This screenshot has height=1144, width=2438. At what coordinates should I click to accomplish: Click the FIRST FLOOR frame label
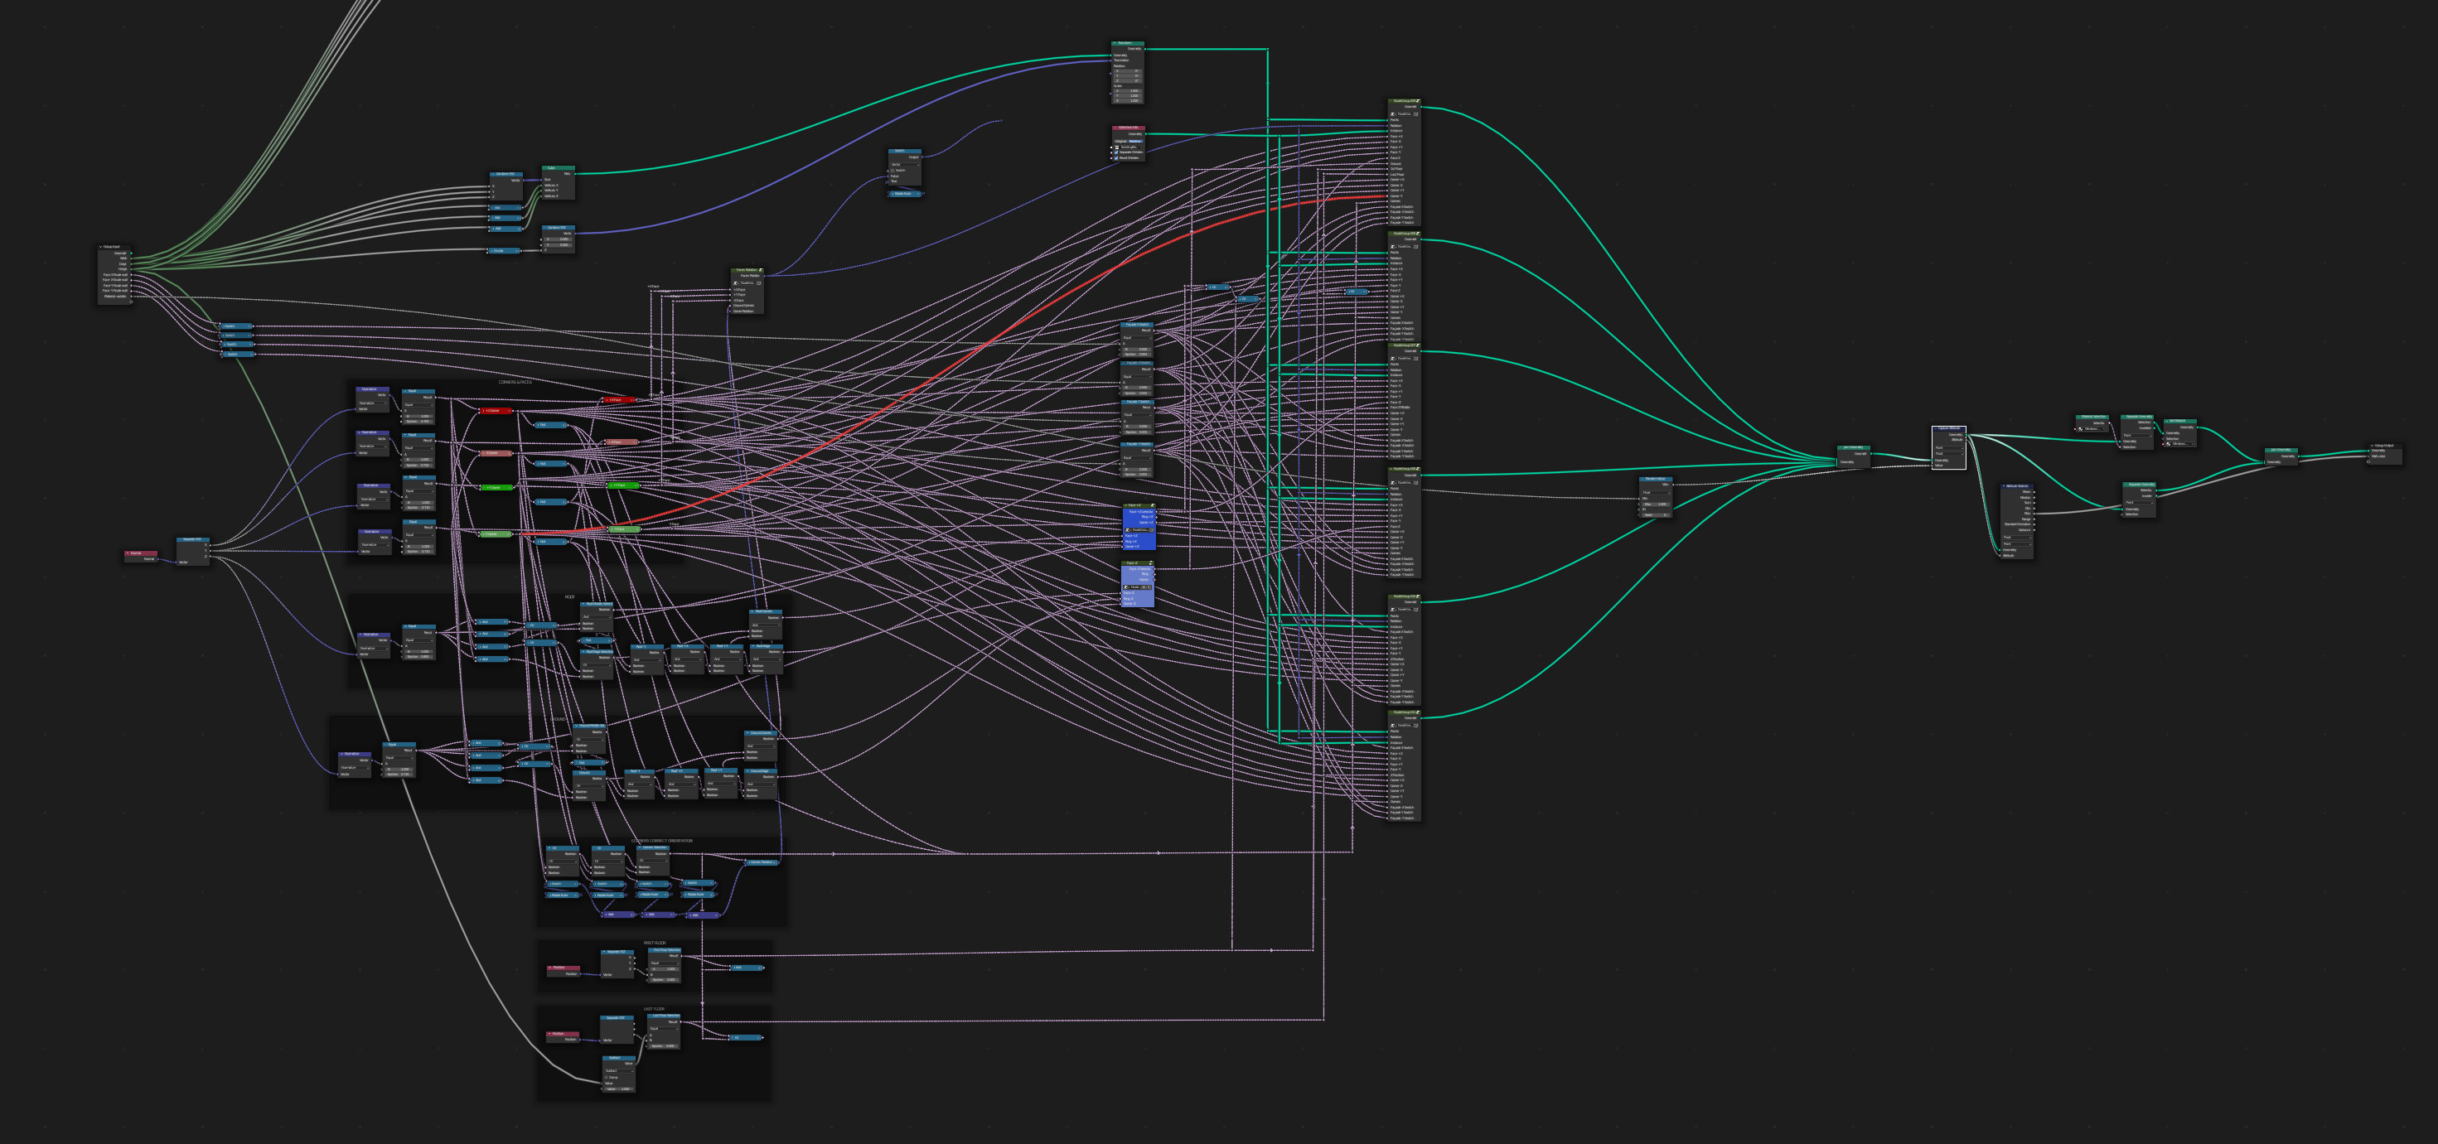click(x=655, y=944)
